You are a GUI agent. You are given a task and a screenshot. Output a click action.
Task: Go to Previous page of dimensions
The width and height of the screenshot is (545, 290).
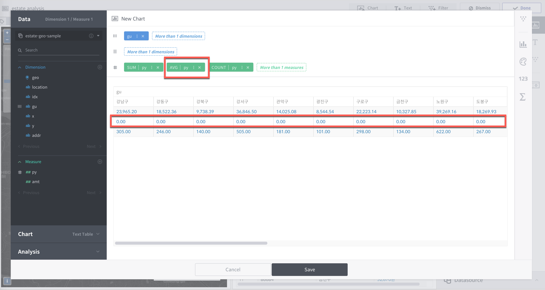(29, 146)
